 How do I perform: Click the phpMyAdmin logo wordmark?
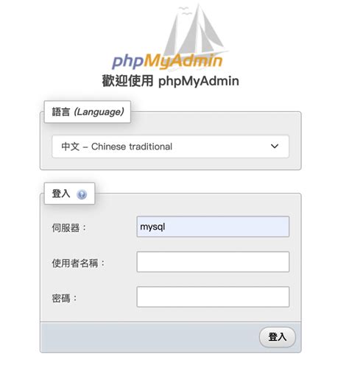click(x=167, y=61)
